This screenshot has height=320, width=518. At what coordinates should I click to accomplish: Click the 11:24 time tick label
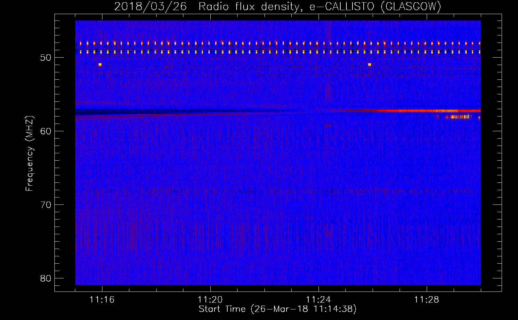click(x=319, y=300)
